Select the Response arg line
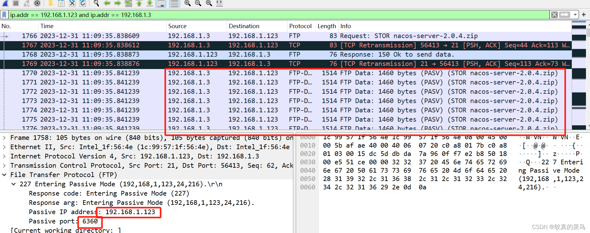The height and width of the screenshot is (233, 590). [142, 203]
